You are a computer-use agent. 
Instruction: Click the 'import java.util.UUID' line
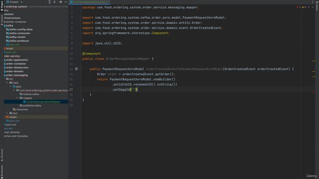[102, 43]
